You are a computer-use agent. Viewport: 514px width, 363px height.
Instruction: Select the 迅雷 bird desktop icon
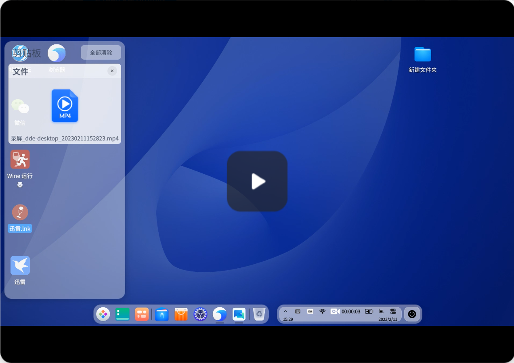pos(20,265)
